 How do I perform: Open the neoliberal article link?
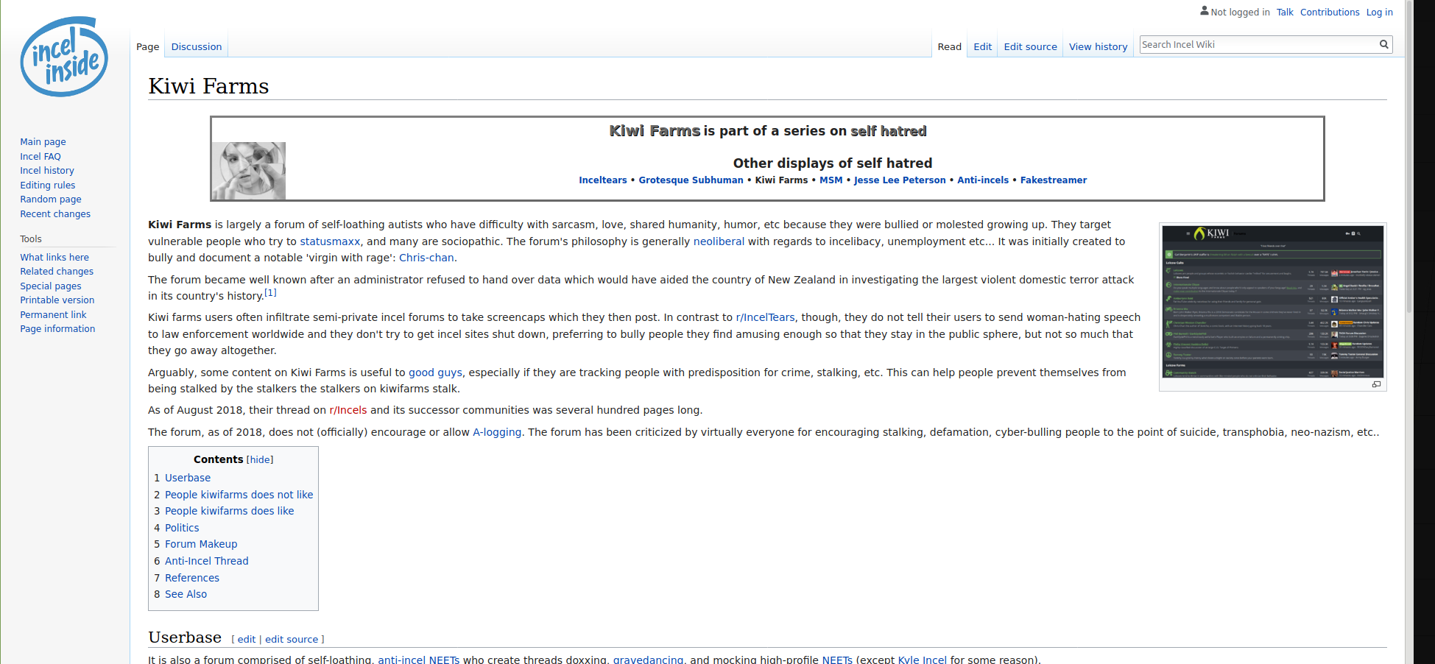[x=719, y=241]
